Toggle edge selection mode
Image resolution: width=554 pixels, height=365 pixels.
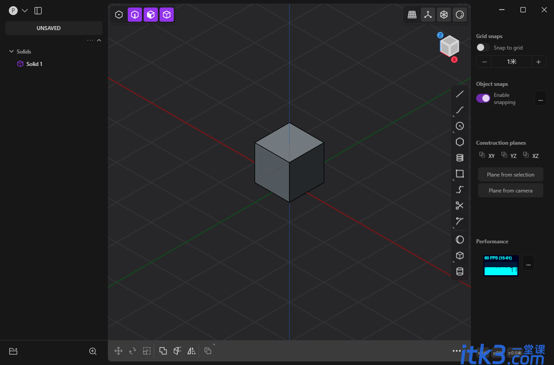135,15
